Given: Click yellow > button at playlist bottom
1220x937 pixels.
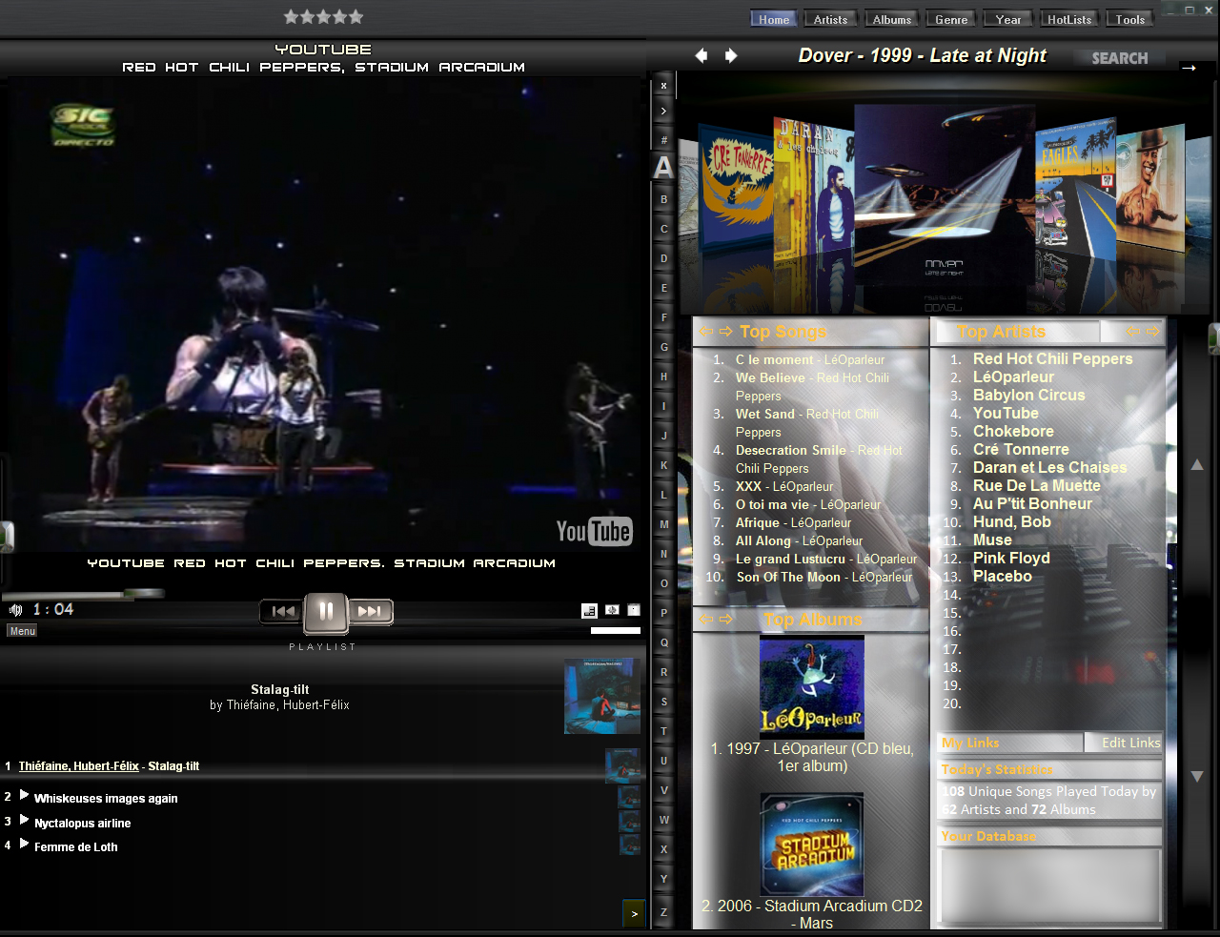Looking at the screenshot, I should pyautogui.click(x=634, y=913).
